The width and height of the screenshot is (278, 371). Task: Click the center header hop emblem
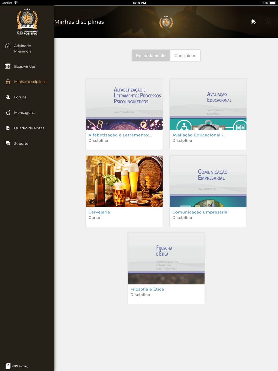point(166,22)
